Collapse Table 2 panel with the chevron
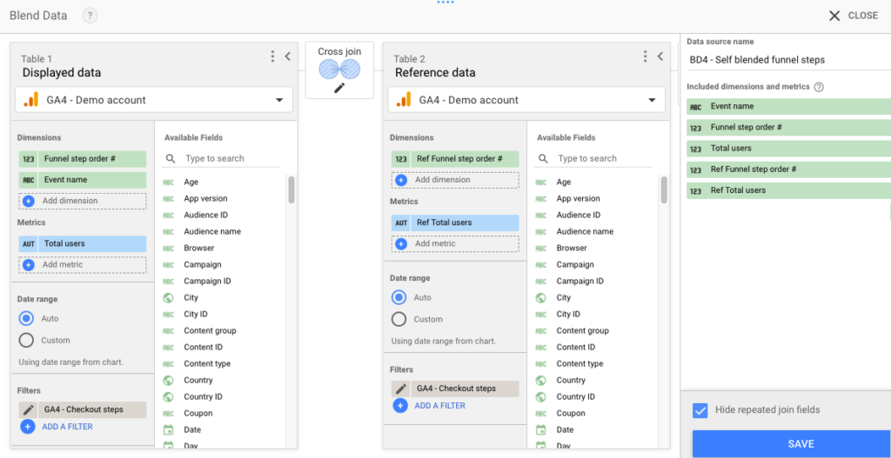891x458 pixels. [x=660, y=56]
